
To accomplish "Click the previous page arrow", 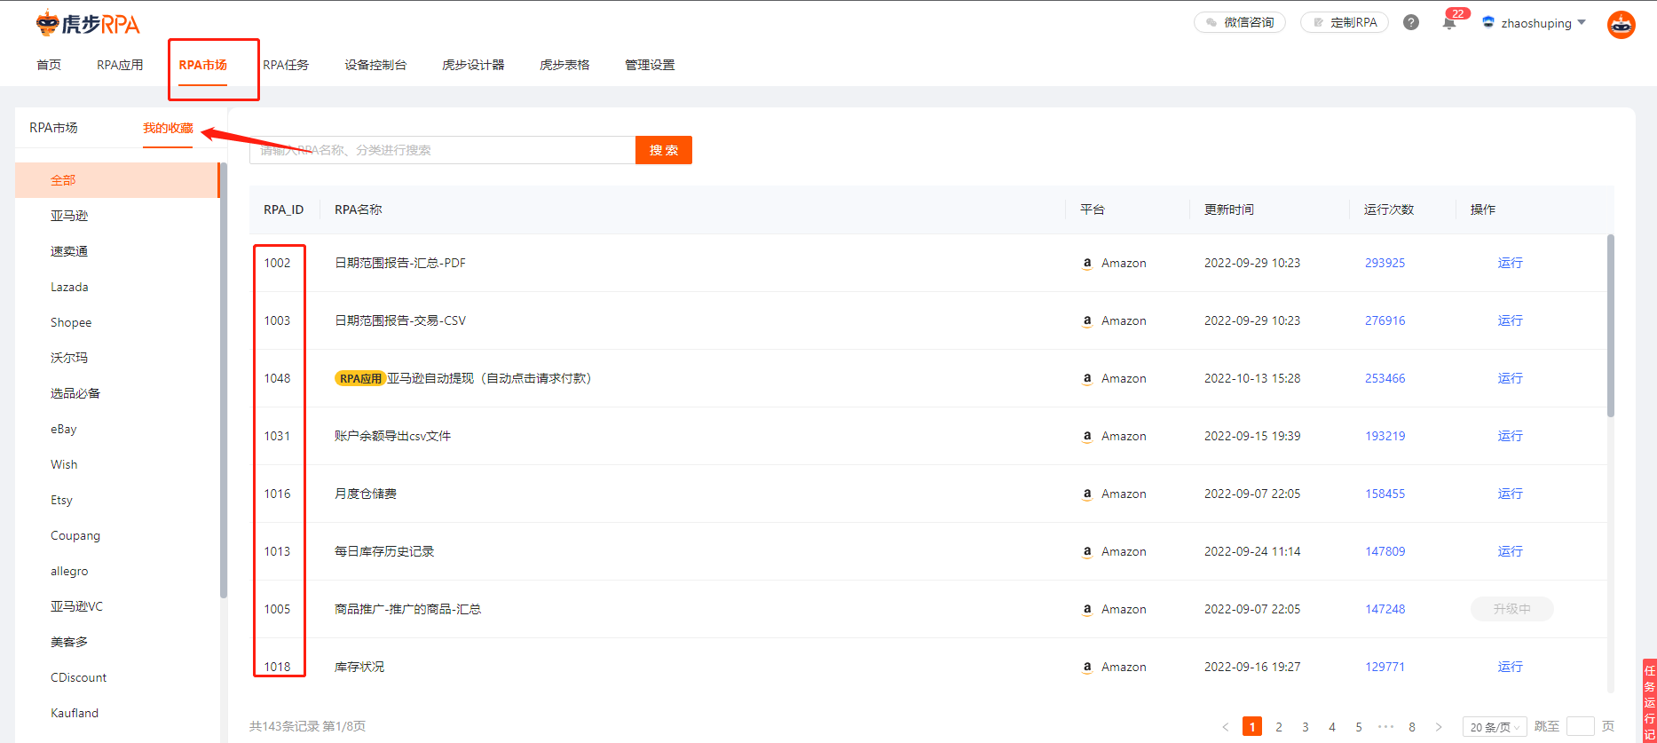I will (x=1225, y=726).
